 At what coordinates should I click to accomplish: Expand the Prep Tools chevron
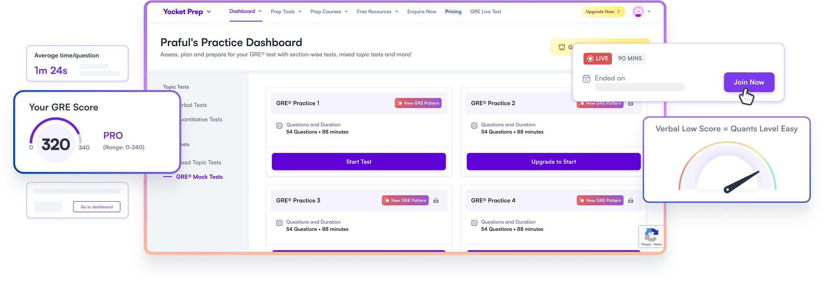tap(300, 12)
